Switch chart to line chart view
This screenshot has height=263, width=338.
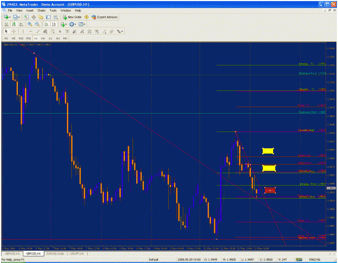tap(21, 24)
